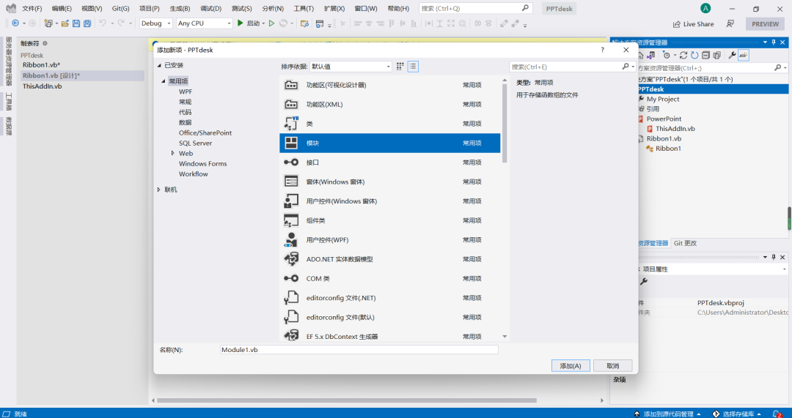The height and width of the screenshot is (418, 792).
Task: Open dialog search box options dropdown arrow
Action: pos(633,66)
